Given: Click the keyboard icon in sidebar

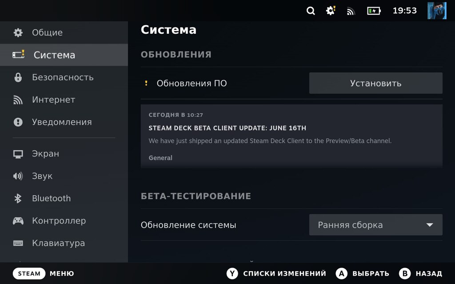Looking at the screenshot, I should (x=18, y=243).
